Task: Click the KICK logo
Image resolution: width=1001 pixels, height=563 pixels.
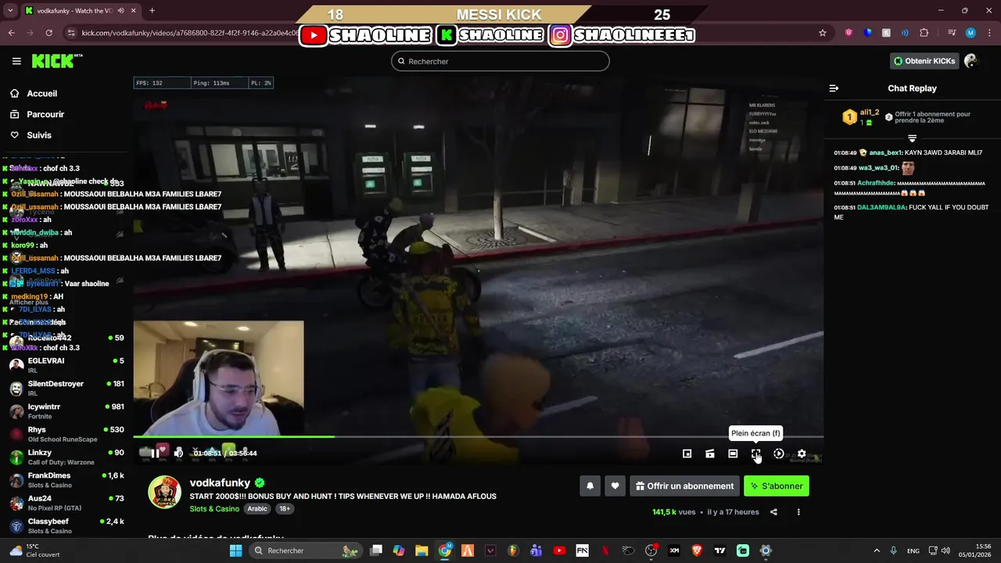Action: tap(56, 61)
